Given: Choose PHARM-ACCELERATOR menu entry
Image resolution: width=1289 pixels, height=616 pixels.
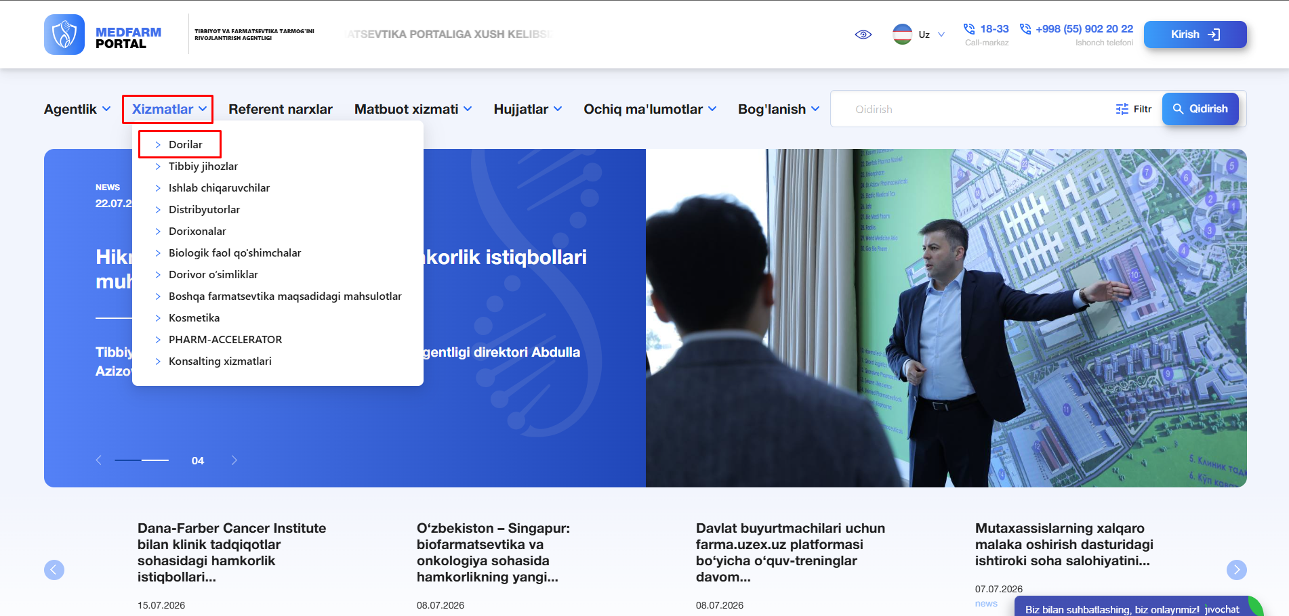Looking at the screenshot, I should tap(225, 339).
